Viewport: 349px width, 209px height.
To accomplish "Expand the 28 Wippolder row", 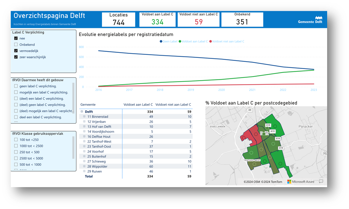I will pyautogui.click(x=84, y=167).
